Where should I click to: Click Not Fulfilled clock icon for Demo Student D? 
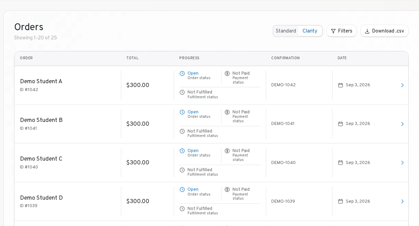coord(182,209)
